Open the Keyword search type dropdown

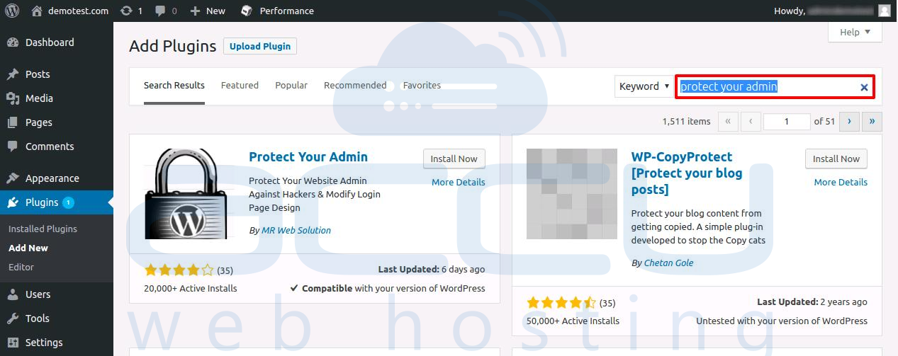coord(644,86)
